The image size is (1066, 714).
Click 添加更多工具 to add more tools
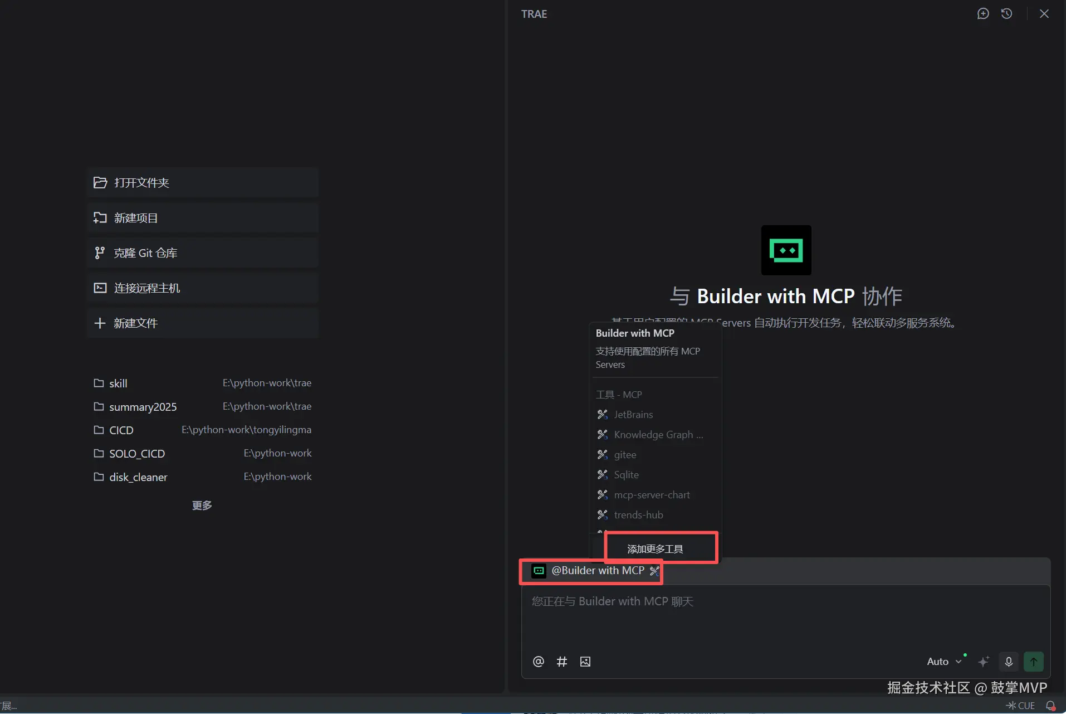[x=655, y=549]
